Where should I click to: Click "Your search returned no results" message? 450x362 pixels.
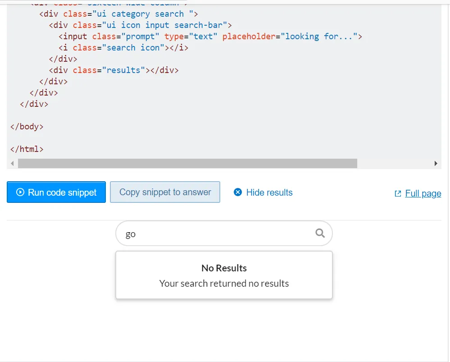point(224,284)
